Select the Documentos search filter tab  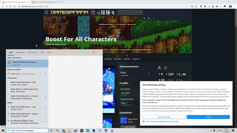pos(33,52)
